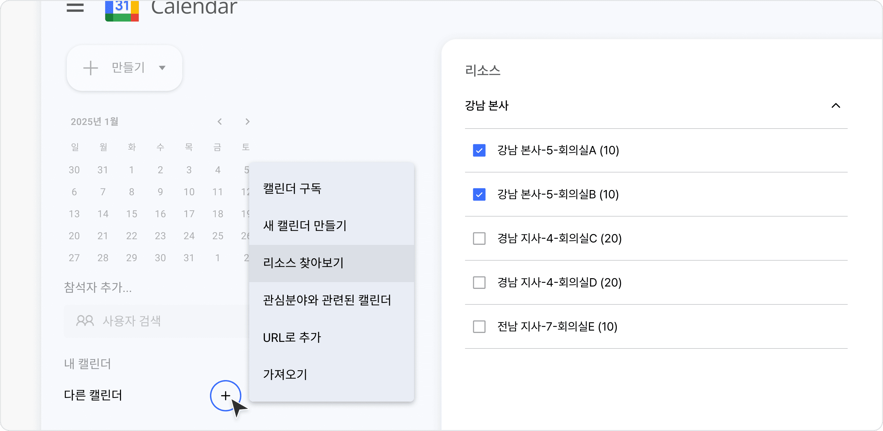Collapse the 내 캘린더 section
This screenshot has width=883, height=431.
point(87,363)
